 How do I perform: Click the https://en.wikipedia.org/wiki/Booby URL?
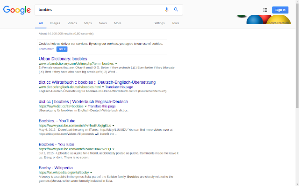click(x=64, y=173)
